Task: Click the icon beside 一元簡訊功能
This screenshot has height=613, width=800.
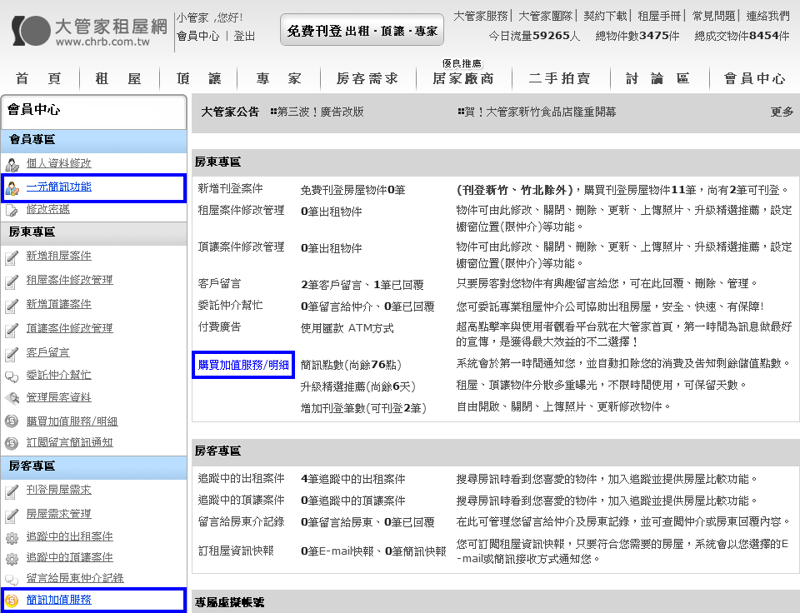Action: pyautogui.click(x=12, y=188)
